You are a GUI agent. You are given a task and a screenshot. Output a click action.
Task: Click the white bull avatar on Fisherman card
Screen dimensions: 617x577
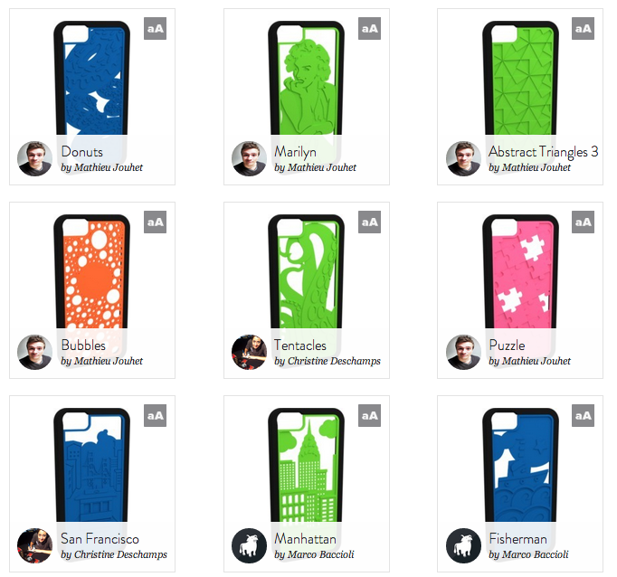(x=463, y=545)
